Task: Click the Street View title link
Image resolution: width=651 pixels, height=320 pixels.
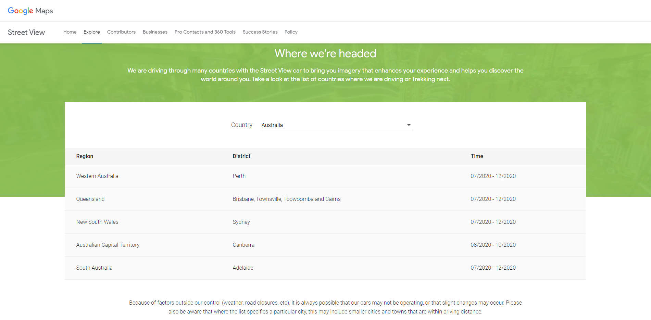Action: (26, 32)
